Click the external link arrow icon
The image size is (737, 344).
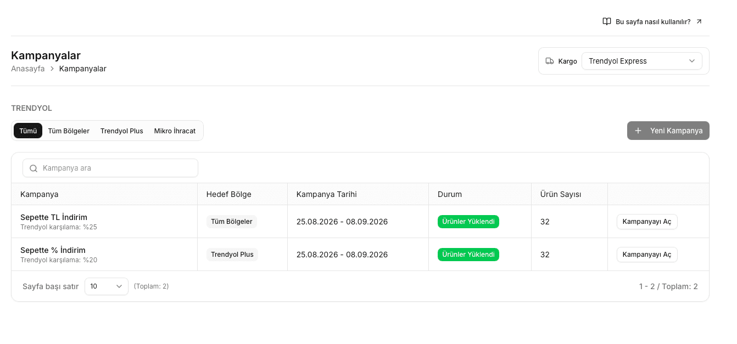click(x=699, y=21)
